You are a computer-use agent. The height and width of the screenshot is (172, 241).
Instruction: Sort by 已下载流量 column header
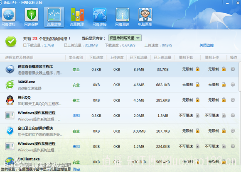(139, 58)
